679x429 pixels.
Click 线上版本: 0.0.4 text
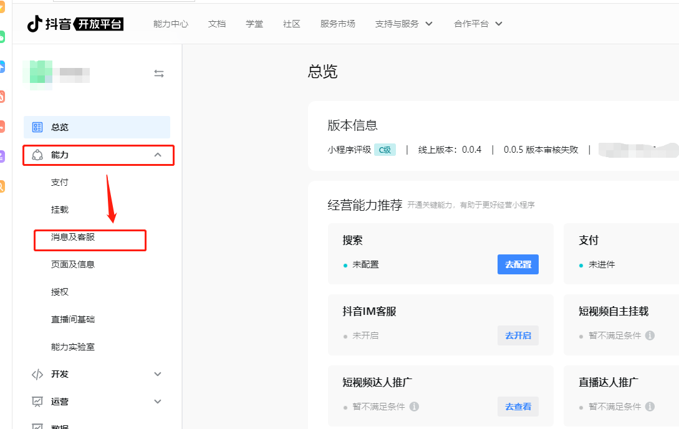(x=450, y=150)
